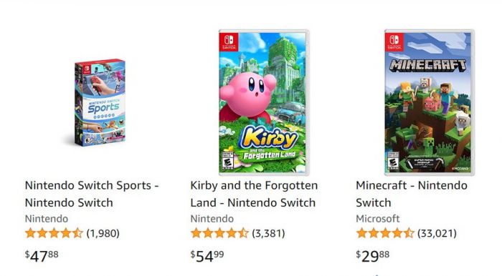Click the Minecraft - Nintendo Switch title
The width and height of the screenshot is (502, 276).
[x=412, y=194]
